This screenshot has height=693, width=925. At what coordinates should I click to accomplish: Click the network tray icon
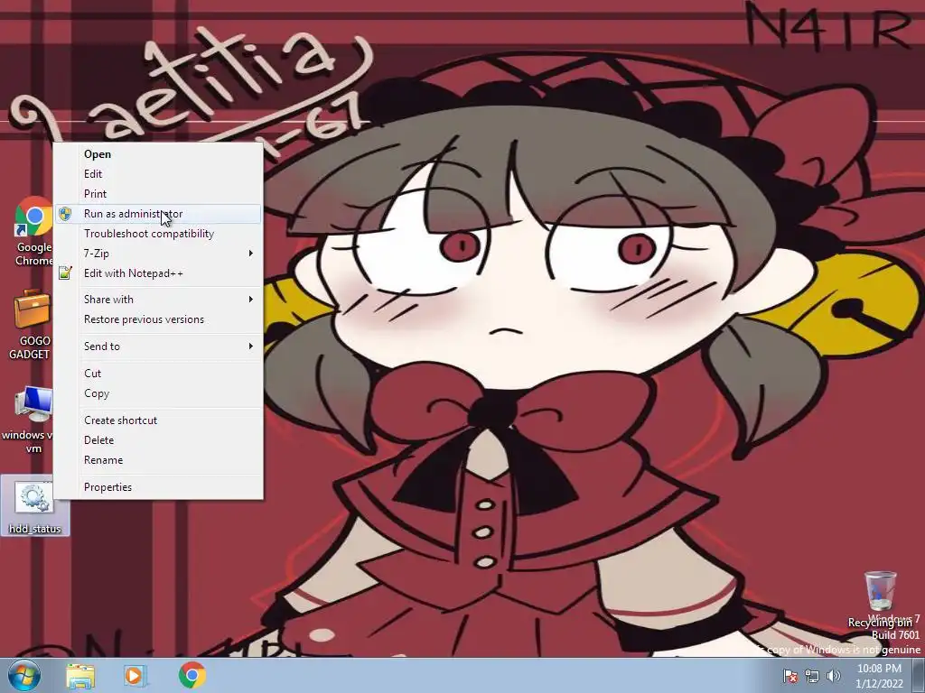coord(812,677)
